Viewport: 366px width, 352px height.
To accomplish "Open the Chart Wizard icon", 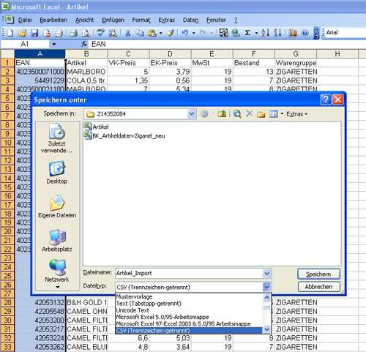I will click(x=293, y=33).
